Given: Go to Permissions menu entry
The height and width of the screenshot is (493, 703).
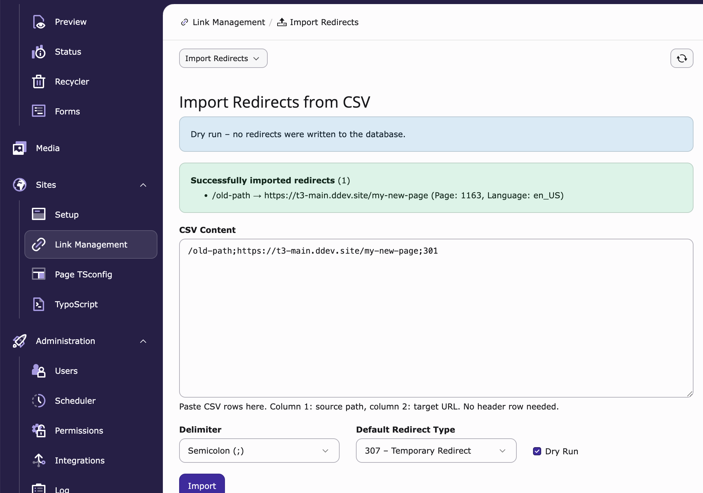Looking at the screenshot, I should [79, 431].
